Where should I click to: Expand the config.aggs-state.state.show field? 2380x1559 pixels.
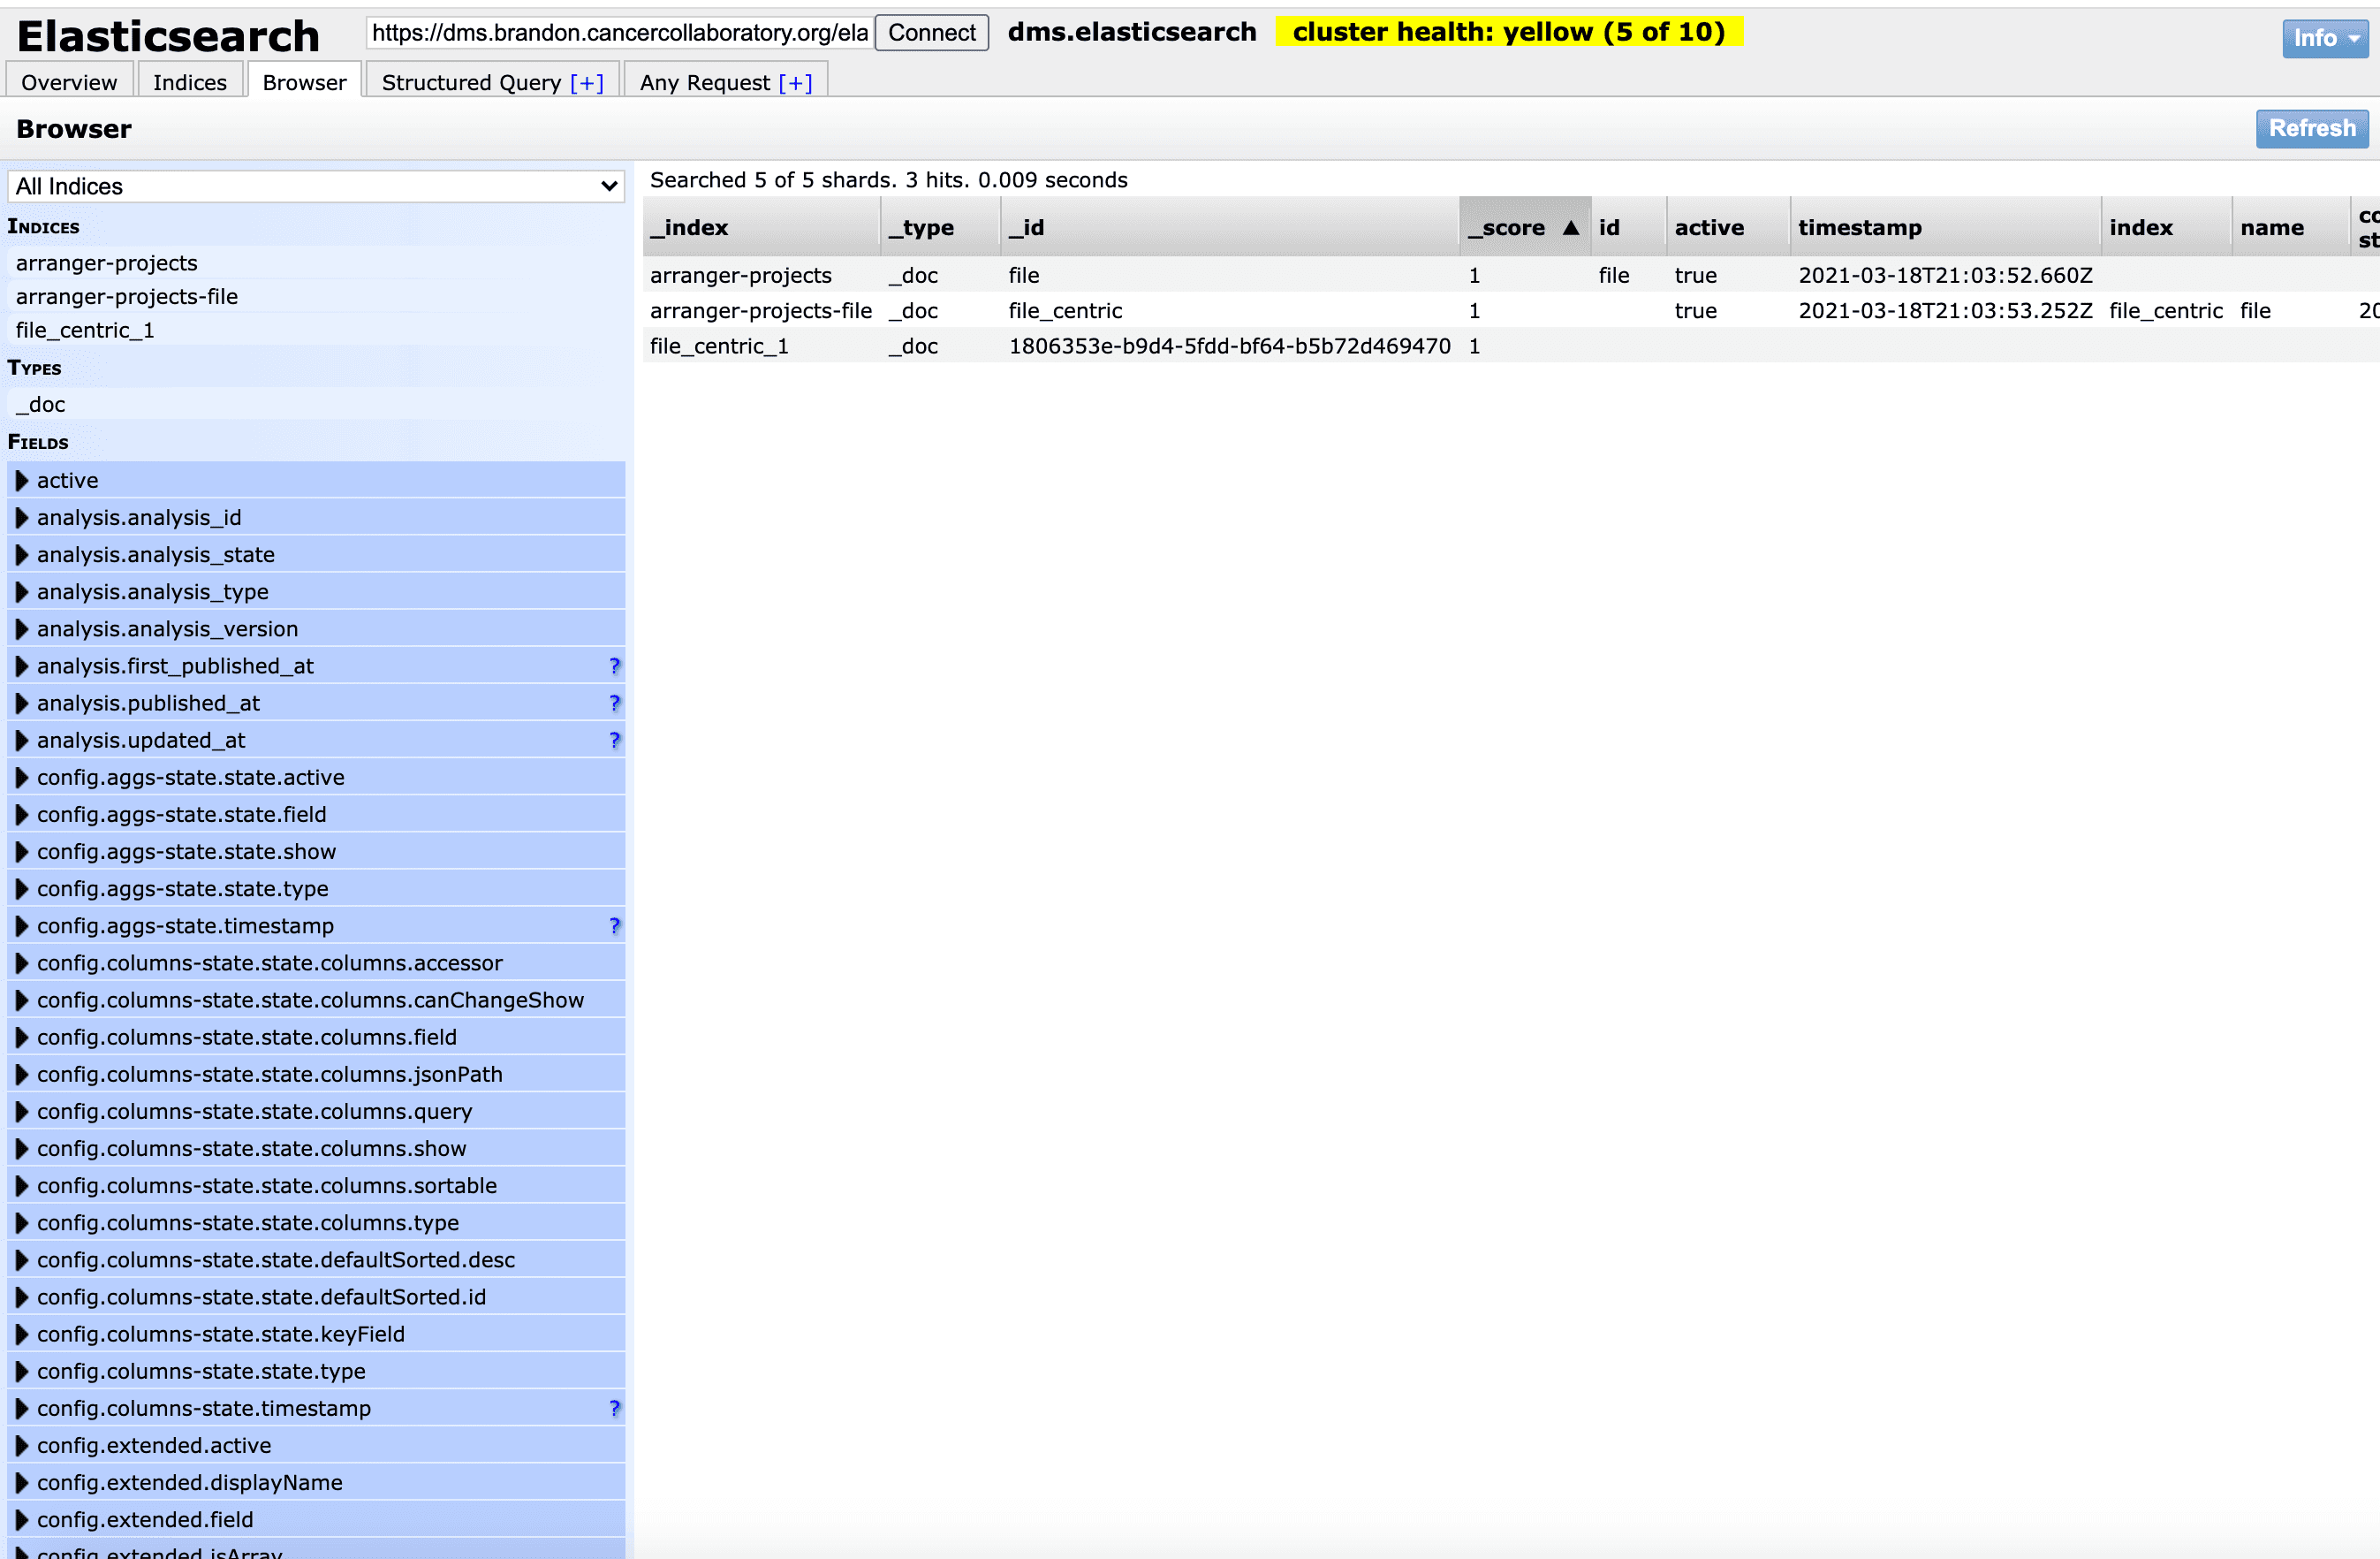pyautogui.click(x=22, y=852)
